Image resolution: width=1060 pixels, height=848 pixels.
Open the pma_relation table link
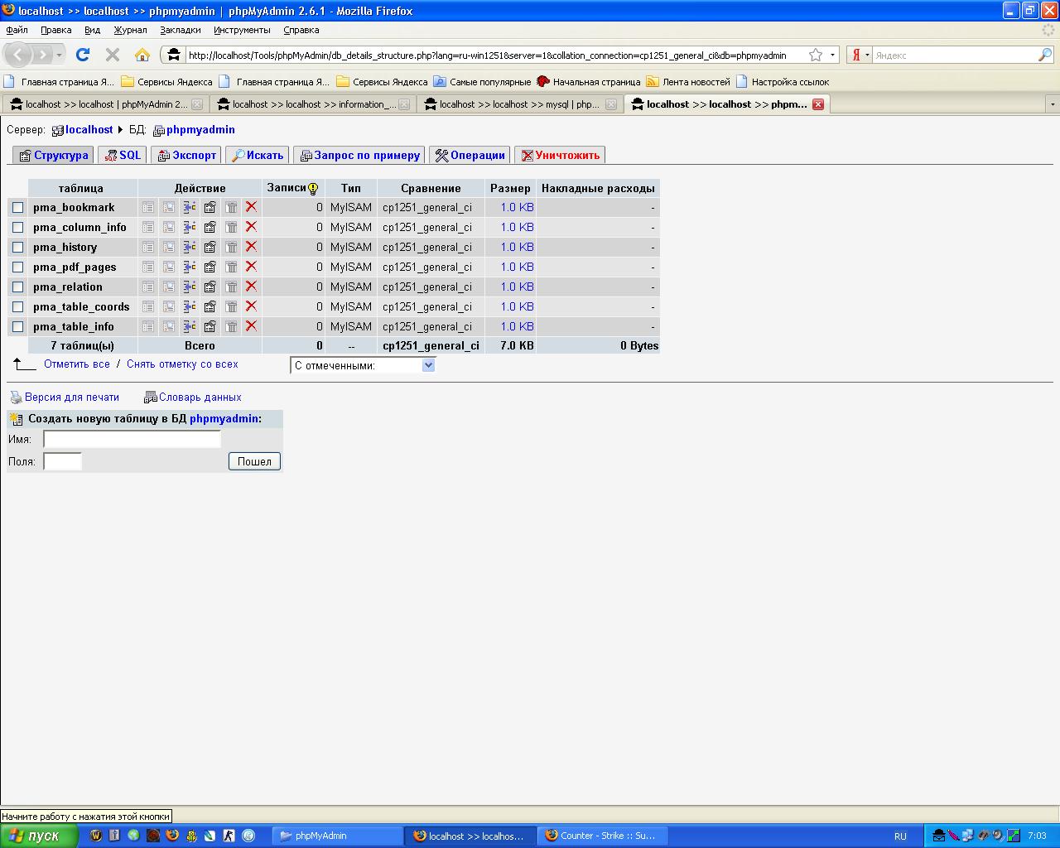pos(68,287)
